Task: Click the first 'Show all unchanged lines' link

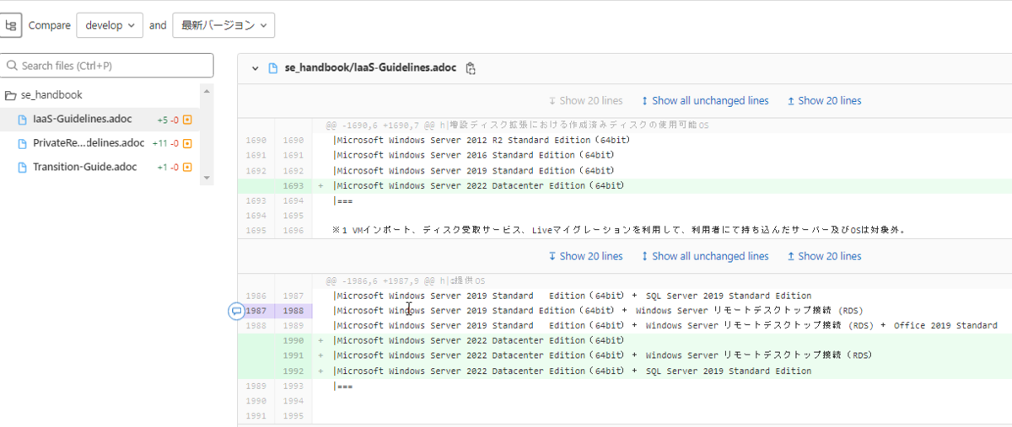Action: 704,101
